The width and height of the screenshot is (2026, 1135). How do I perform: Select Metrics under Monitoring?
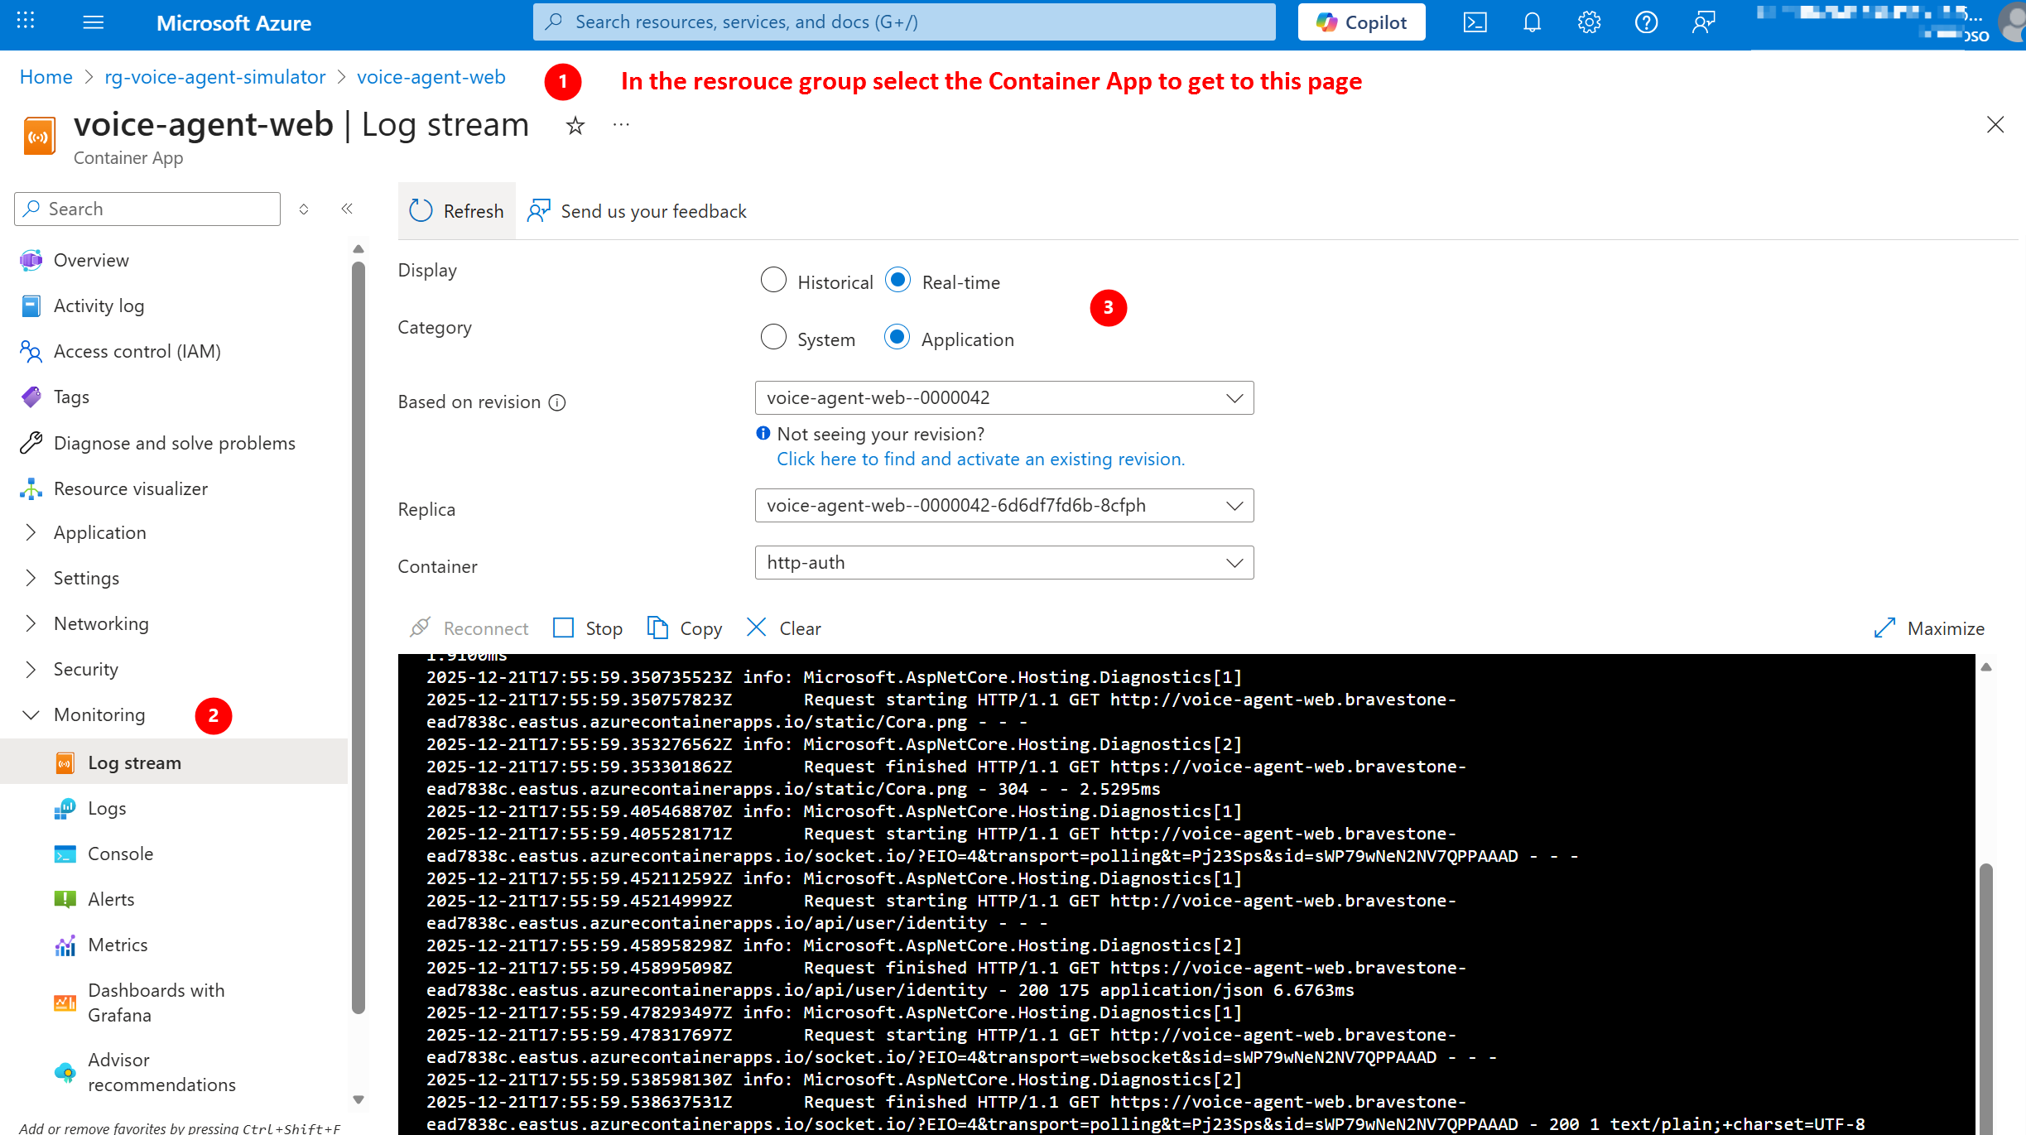pos(118,945)
